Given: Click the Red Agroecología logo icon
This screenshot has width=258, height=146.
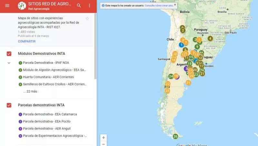Looking at the screenshot, I should (x=22, y=5).
